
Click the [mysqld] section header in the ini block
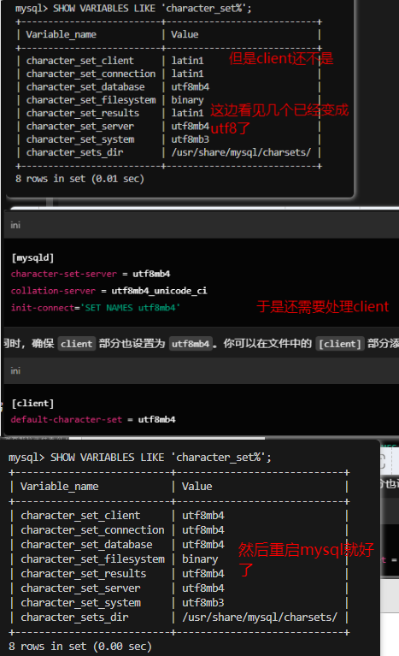(x=33, y=257)
